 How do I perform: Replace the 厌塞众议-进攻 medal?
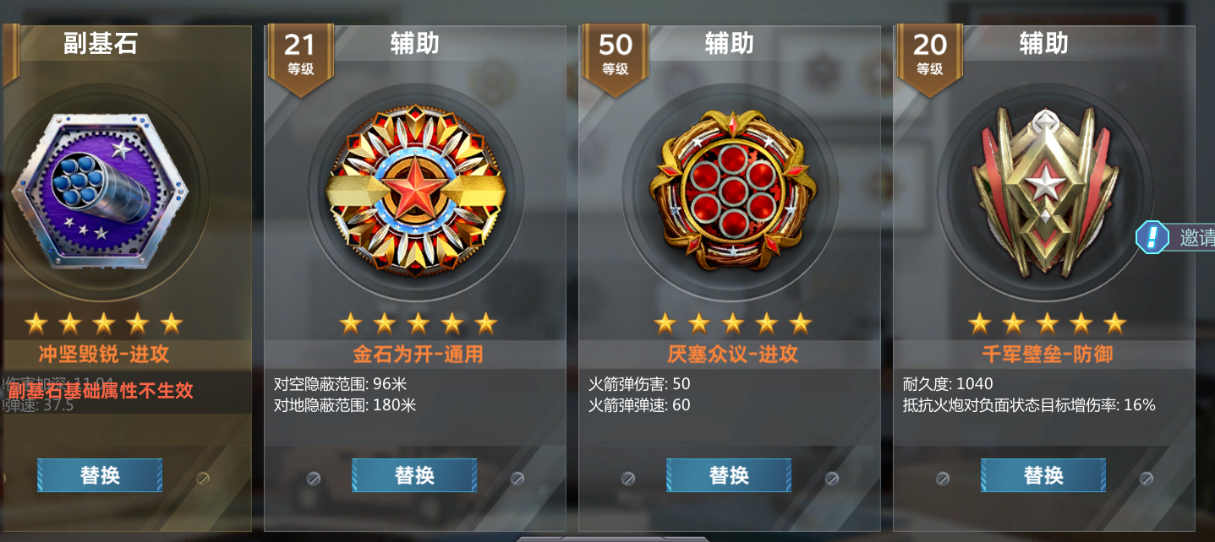click(x=729, y=475)
